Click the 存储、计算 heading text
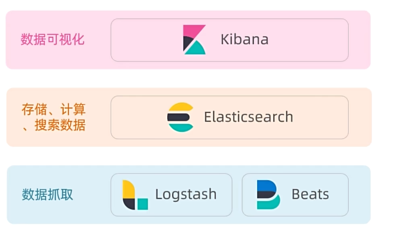Screen dimensions: 408x232 tap(54, 109)
